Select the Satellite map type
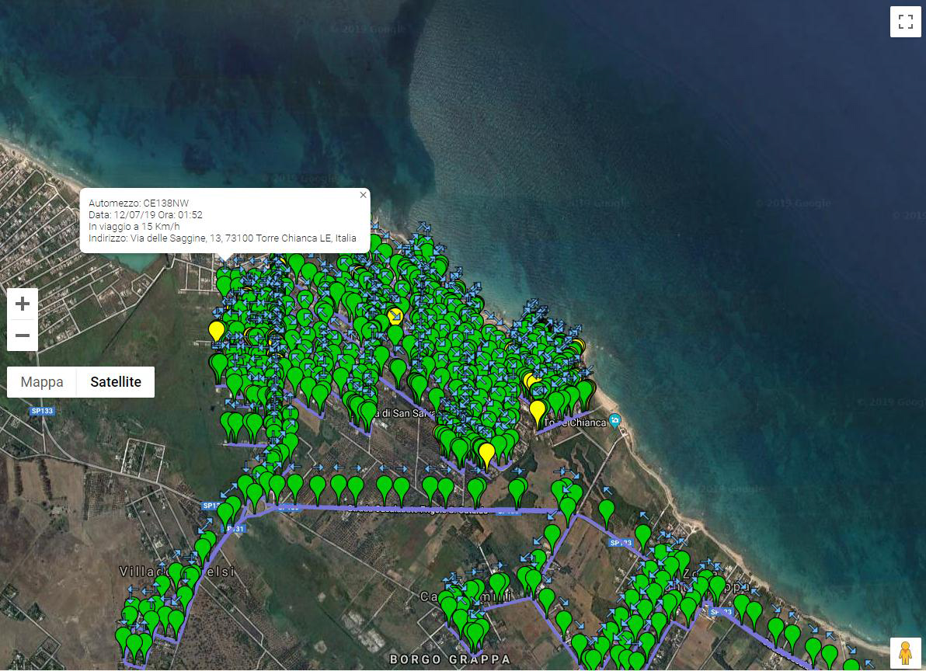Screen dimensions: 926x671 pyautogui.click(x=116, y=382)
